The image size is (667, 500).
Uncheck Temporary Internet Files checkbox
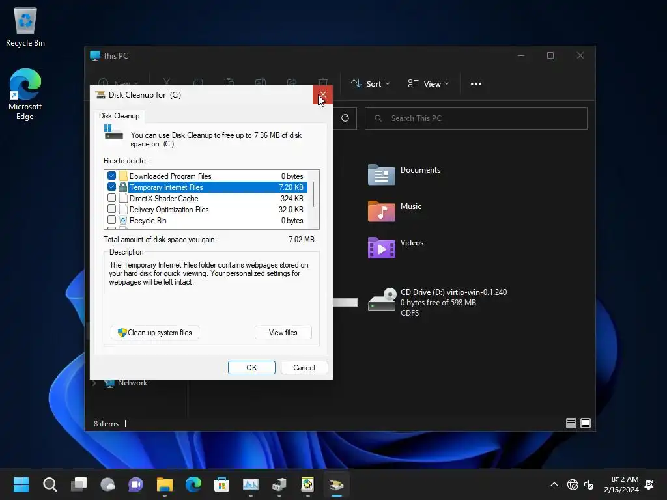(x=111, y=187)
